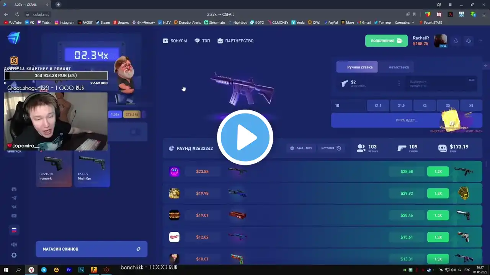Open the БОНУСЫ menu item
The width and height of the screenshot is (490, 275).
(x=175, y=41)
